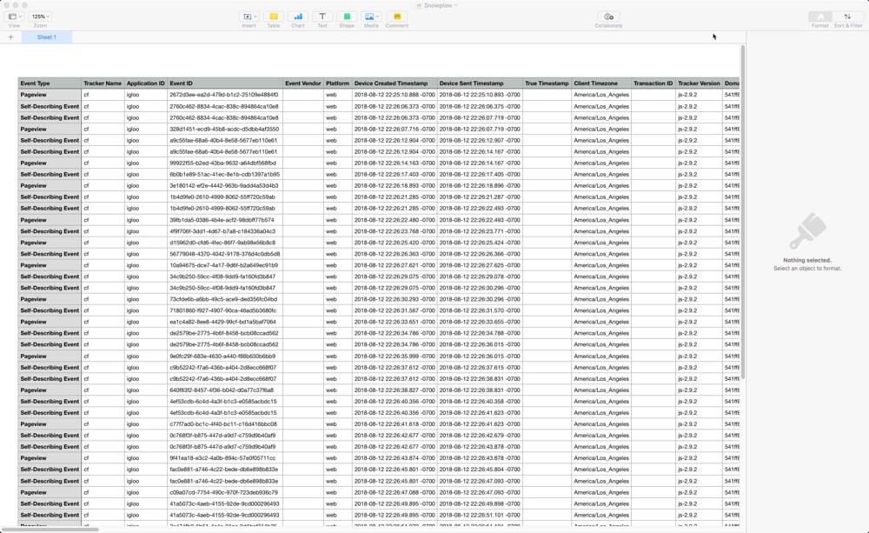This screenshot has height=533, width=869.
Task: Click event ID cell starting 71801860-f927
Action: point(225,310)
